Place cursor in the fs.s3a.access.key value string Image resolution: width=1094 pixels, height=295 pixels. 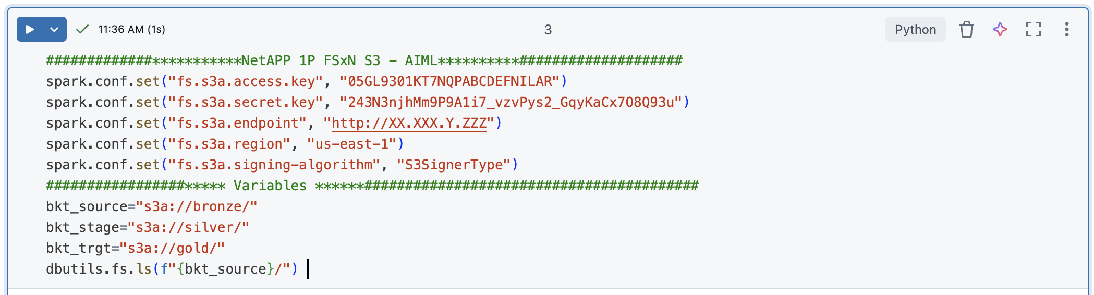tap(453, 81)
